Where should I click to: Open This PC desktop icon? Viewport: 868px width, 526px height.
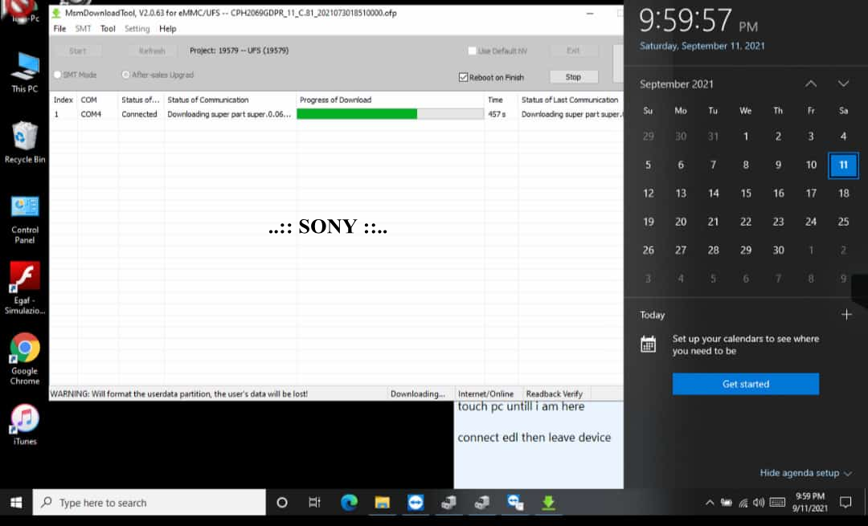pyautogui.click(x=25, y=72)
